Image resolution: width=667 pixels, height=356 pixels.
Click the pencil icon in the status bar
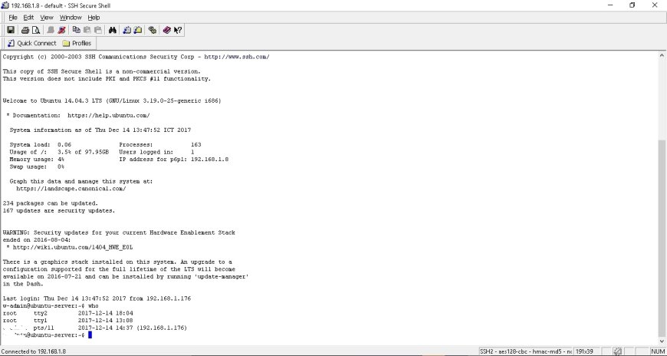pyautogui.click(x=617, y=351)
